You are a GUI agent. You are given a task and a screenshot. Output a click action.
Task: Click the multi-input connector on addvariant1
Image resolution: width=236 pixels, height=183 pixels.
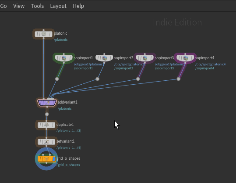tap(50, 99)
